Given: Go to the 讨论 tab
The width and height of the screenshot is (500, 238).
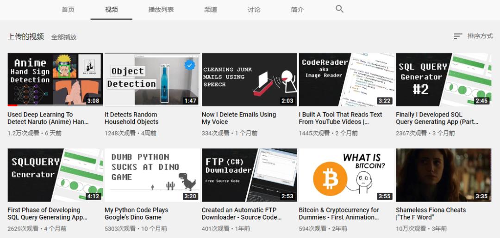Looking at the screenshot, I should (254, 10).
